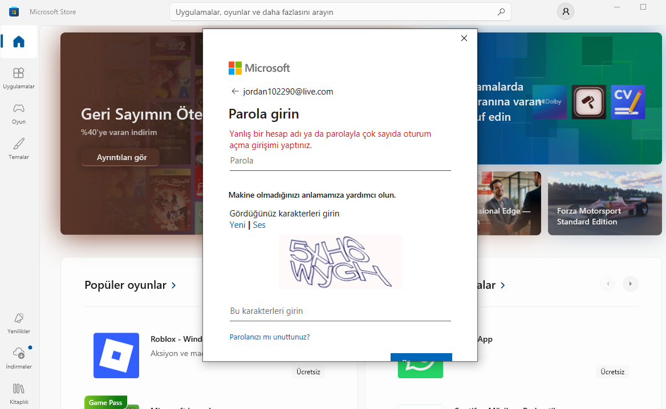Click the Dolby app tile
Image resolution: width=666 pixels, height=409 pixels.
pyautogui.click(x=550, y=102)
